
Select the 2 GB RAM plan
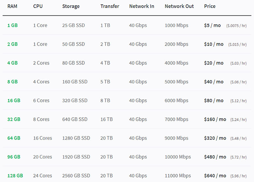[12, 44]
